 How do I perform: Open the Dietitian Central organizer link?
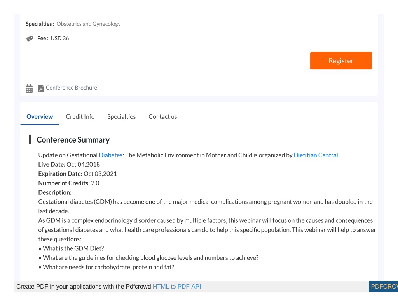tap(316, 155)
